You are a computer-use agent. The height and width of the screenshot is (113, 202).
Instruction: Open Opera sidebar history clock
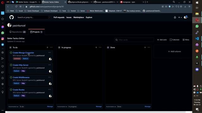[3, 78]
